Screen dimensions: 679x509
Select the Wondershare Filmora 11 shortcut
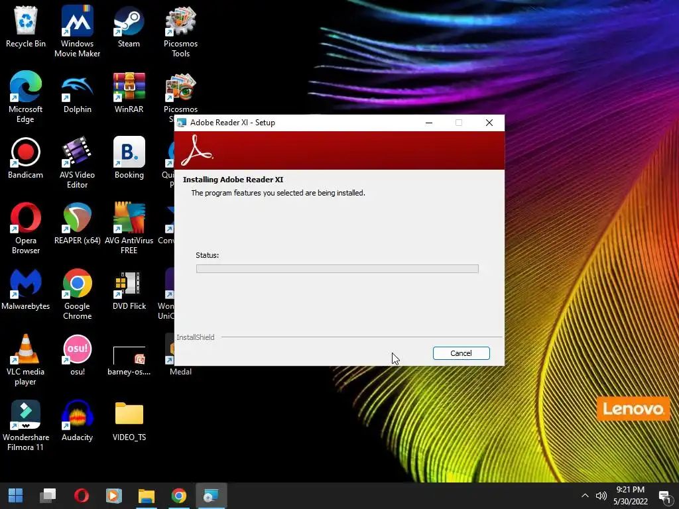26,426
